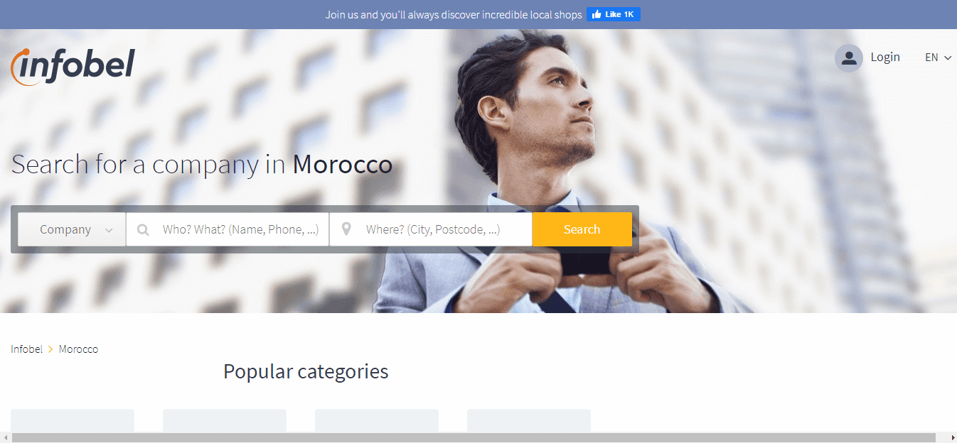Click the infobel logo
Viewport: 957px width, 443px height.
73,67
